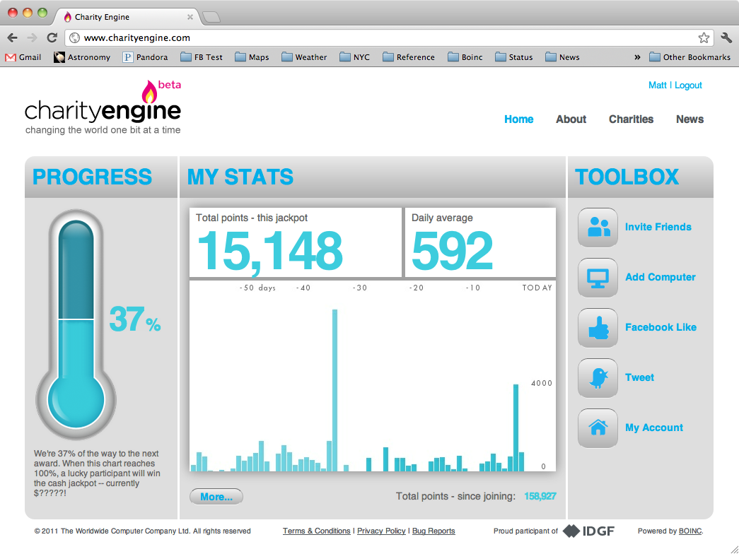Open the Charities nav item

tap(631, 119)
